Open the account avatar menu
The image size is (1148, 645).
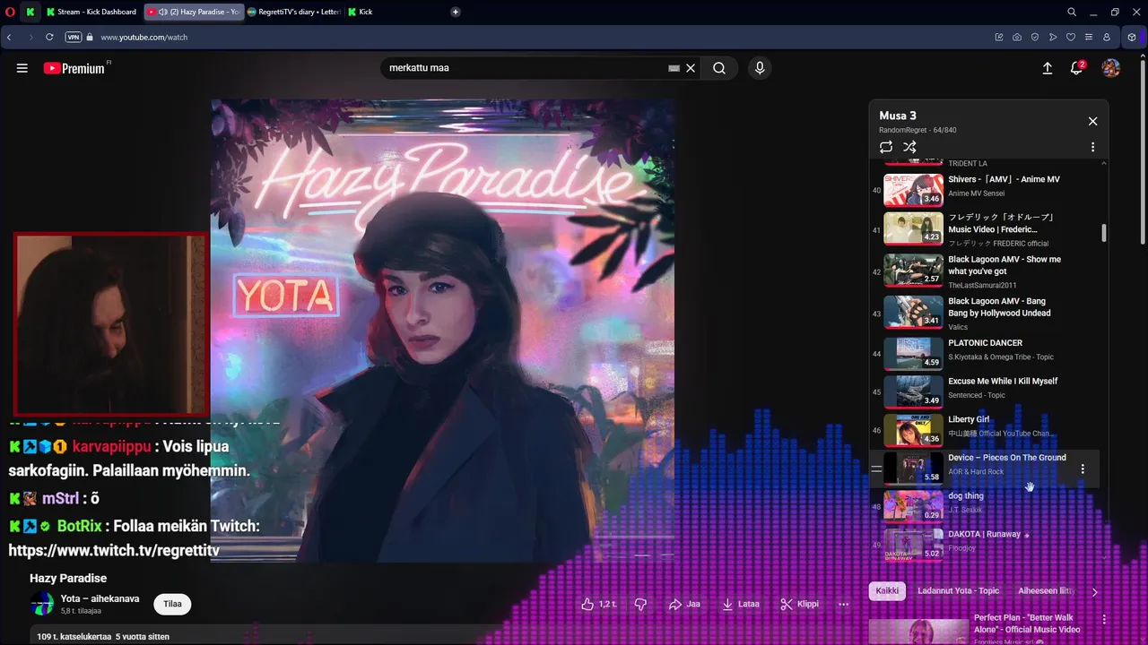click(1111, 68)
